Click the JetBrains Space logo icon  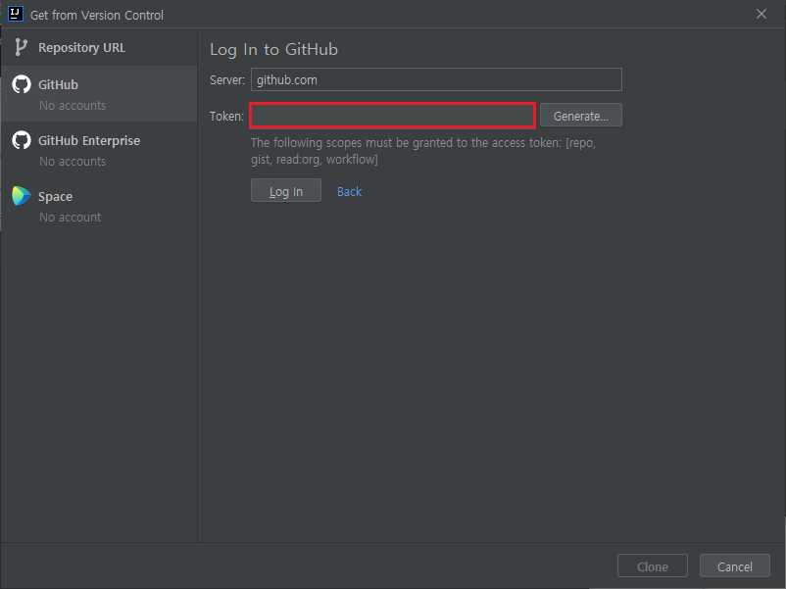coord(22,196)
